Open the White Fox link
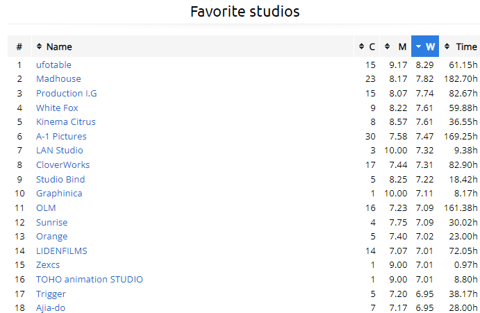Viewport: 480px width, 313px height. 57,108
